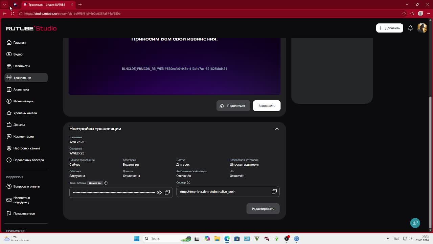Click the ENG language indicator
This screenshot has height=244, width=433.
click(396, 239)
